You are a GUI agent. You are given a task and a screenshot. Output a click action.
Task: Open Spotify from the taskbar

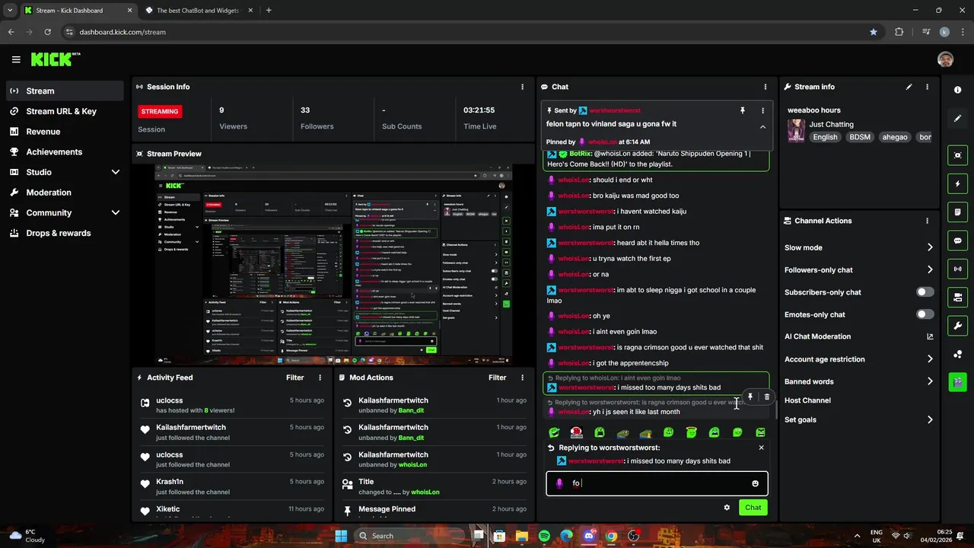(x=544, y=536)
